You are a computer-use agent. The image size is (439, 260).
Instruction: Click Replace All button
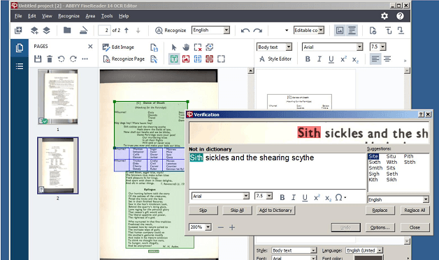tap(415, 211)
